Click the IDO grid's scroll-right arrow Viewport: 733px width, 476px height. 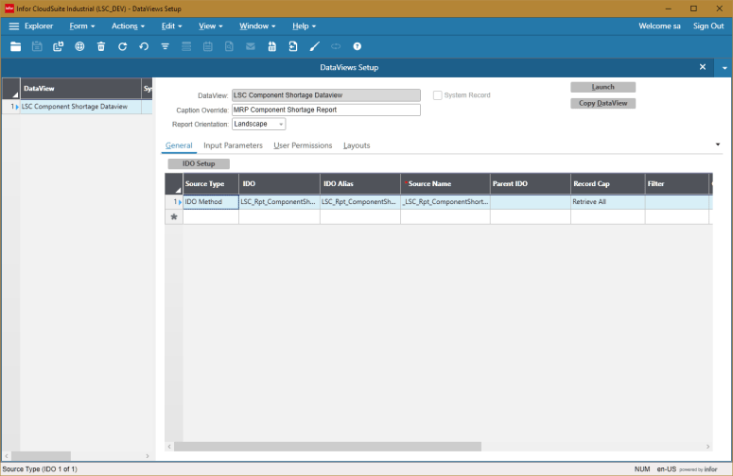[x=707, y=447]
